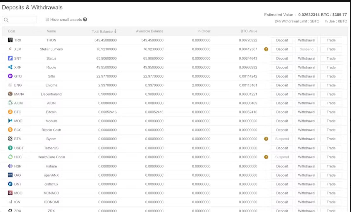Click the warning icon in XLM row
Image resolution: width=351 pixels, height=212 pixels.
pyautogui.click(x=266, y=49)
